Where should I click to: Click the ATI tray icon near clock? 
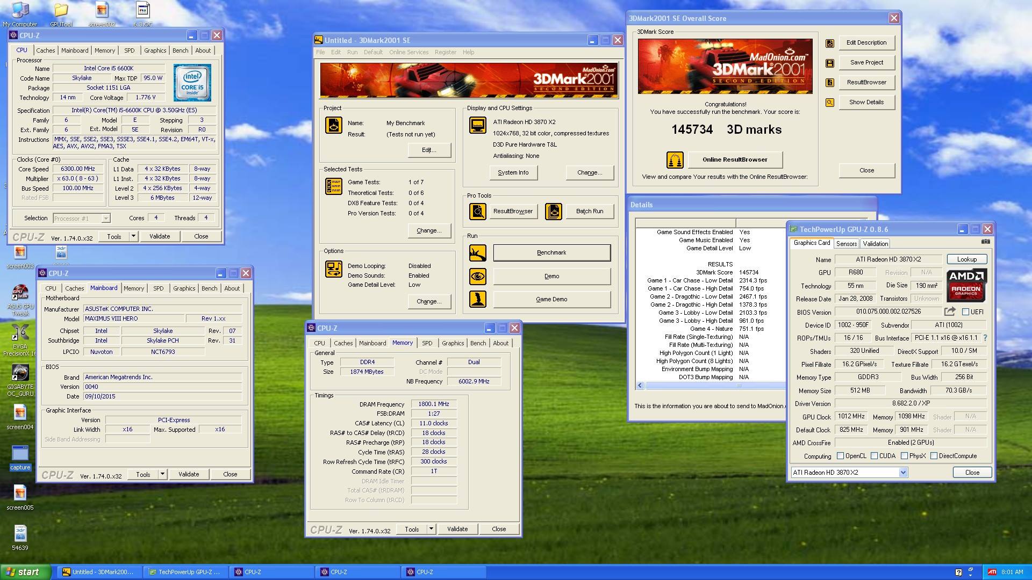tap(992, 572)
